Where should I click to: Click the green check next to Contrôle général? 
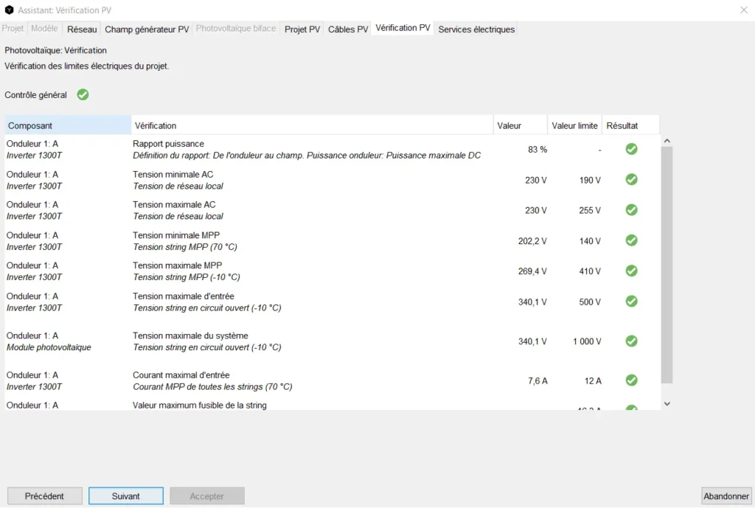pos(83,94)
